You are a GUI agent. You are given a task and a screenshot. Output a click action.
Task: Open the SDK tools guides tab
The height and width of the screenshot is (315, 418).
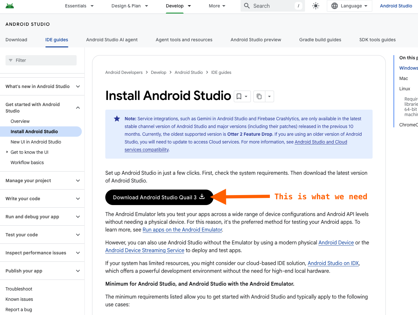tap(377, 40)
